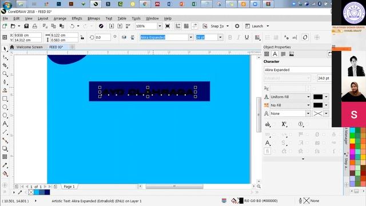The image size is (366, 206).
Task: Click the text fill black color swatch
Action: (318, 97)
